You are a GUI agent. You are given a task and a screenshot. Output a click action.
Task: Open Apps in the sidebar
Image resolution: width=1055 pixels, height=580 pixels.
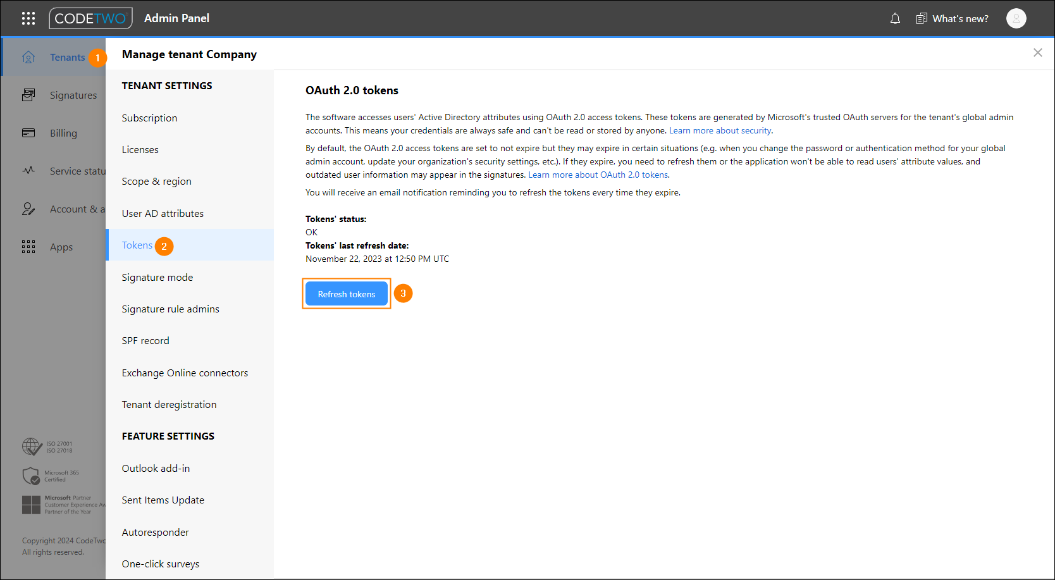[53, 247]
